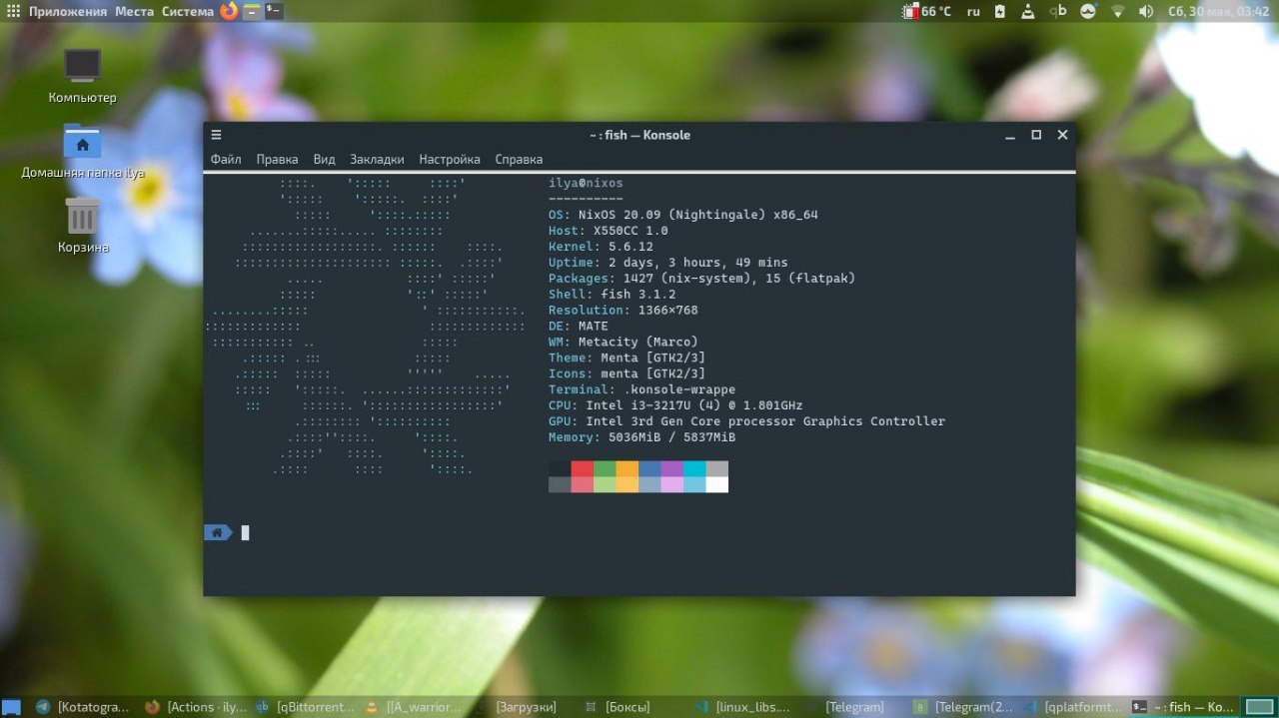Click the VLC cone tray icon
Image resolution: width=1279 pixels, height=718 pixels.
pyautogui.click(x=1029, y=11)
